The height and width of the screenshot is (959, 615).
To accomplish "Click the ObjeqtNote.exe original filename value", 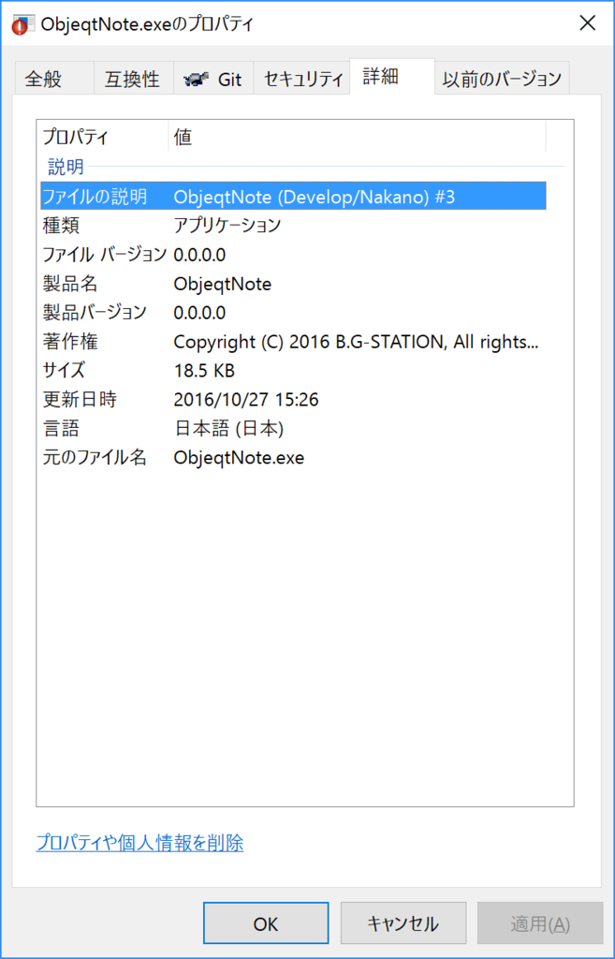I will [239, 458].
